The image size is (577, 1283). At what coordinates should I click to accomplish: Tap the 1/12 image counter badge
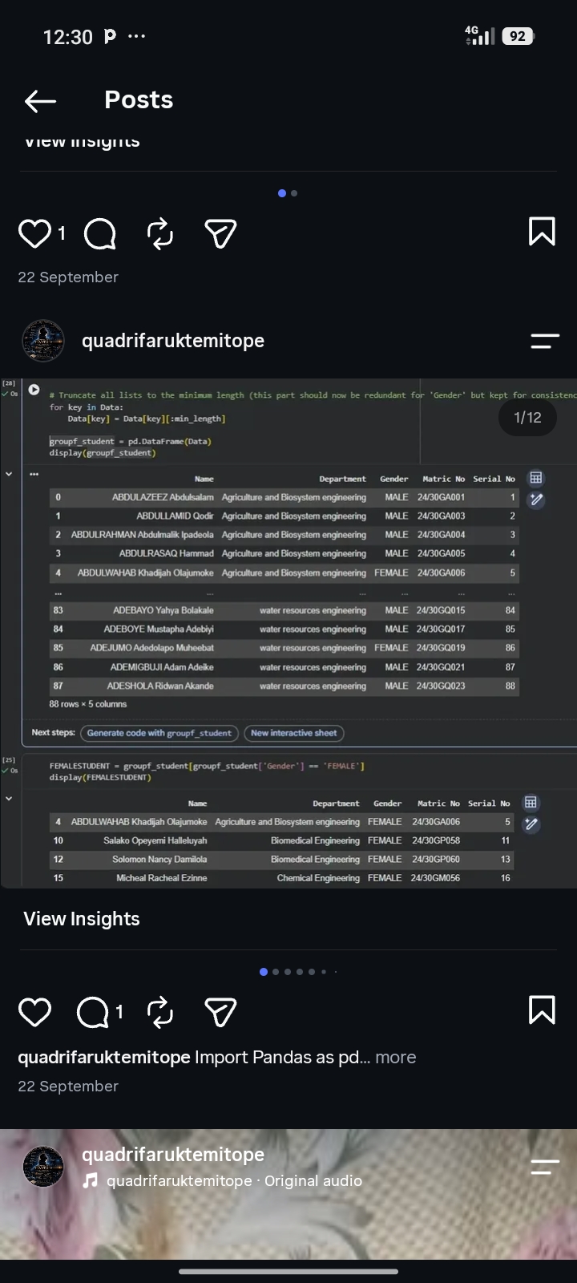pos(527,417)
